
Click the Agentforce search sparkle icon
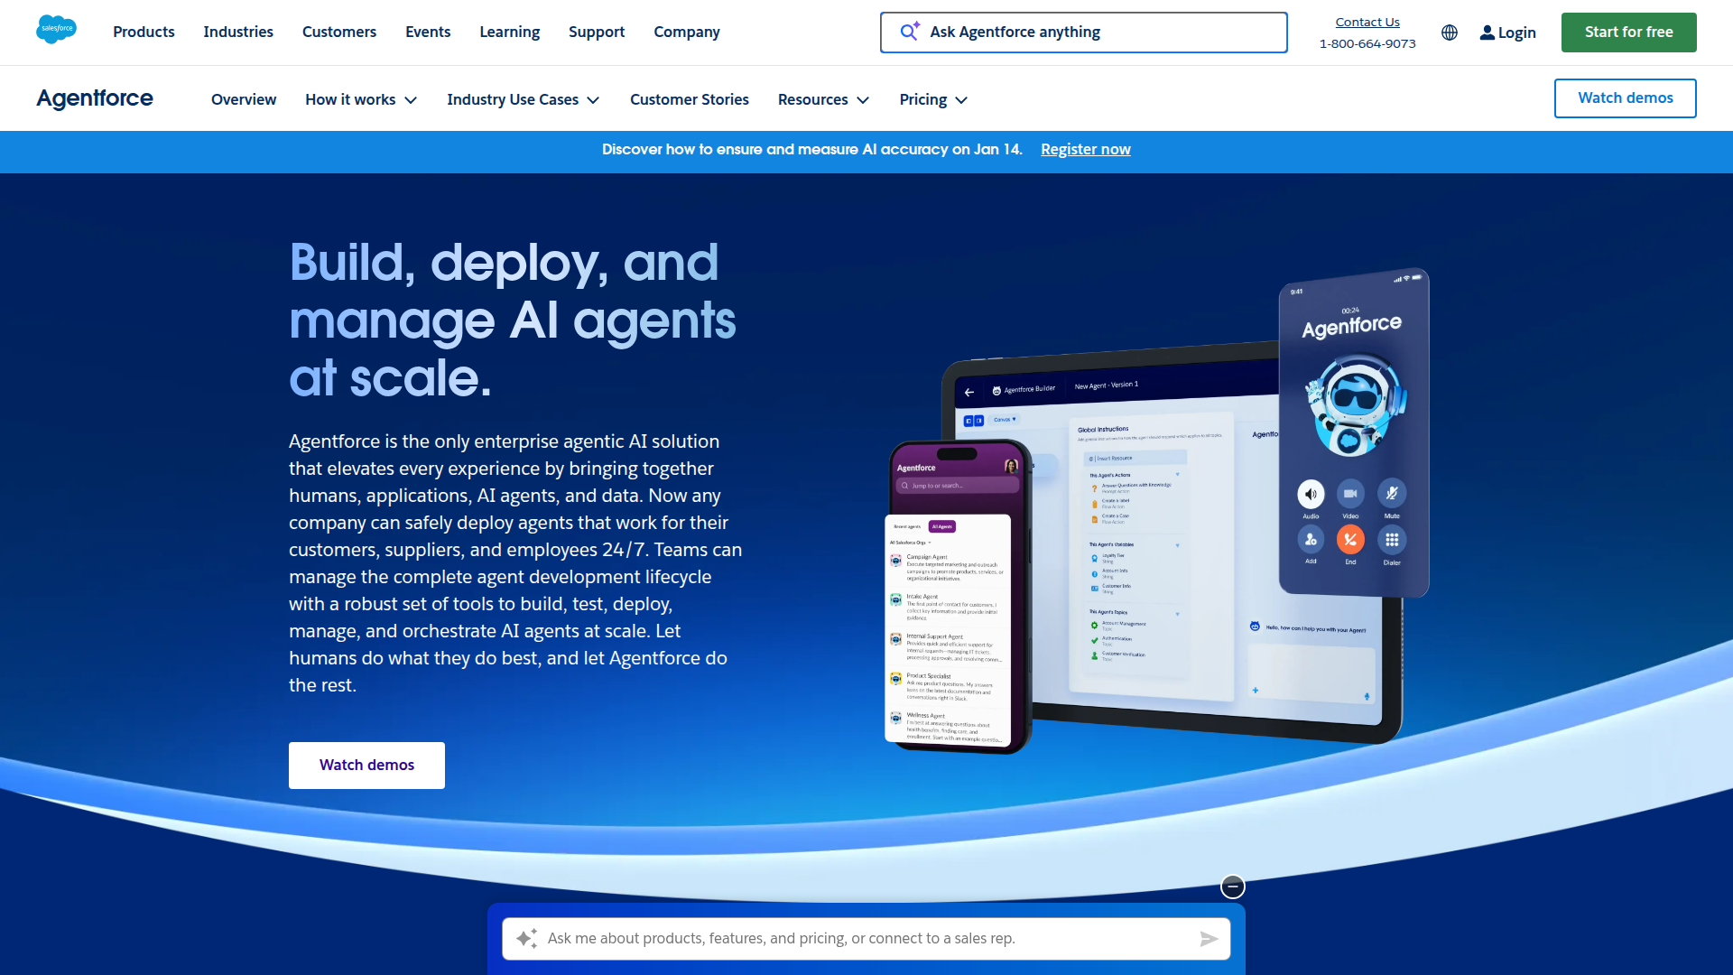point(910,32)
